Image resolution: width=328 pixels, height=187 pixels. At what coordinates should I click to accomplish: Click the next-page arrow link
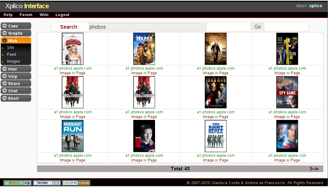point(315,169)
